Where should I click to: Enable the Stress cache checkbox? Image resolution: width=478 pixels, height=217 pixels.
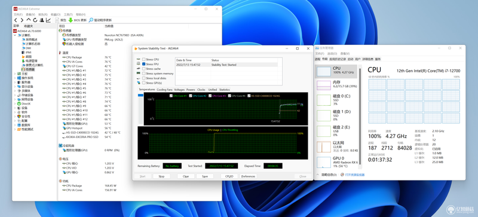pos(144,69)
